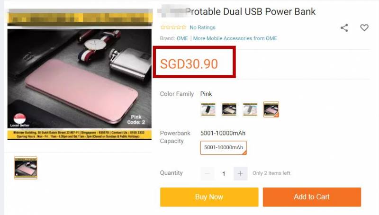Open the OME brand link

pyautogui.click(x=182, y=38)
